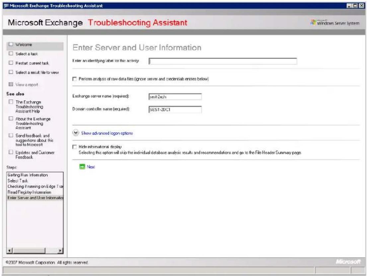Enable Perform analysis of raw data files checkbox
The width and height of the screenshot is (367, 276).
click(74, 79)
